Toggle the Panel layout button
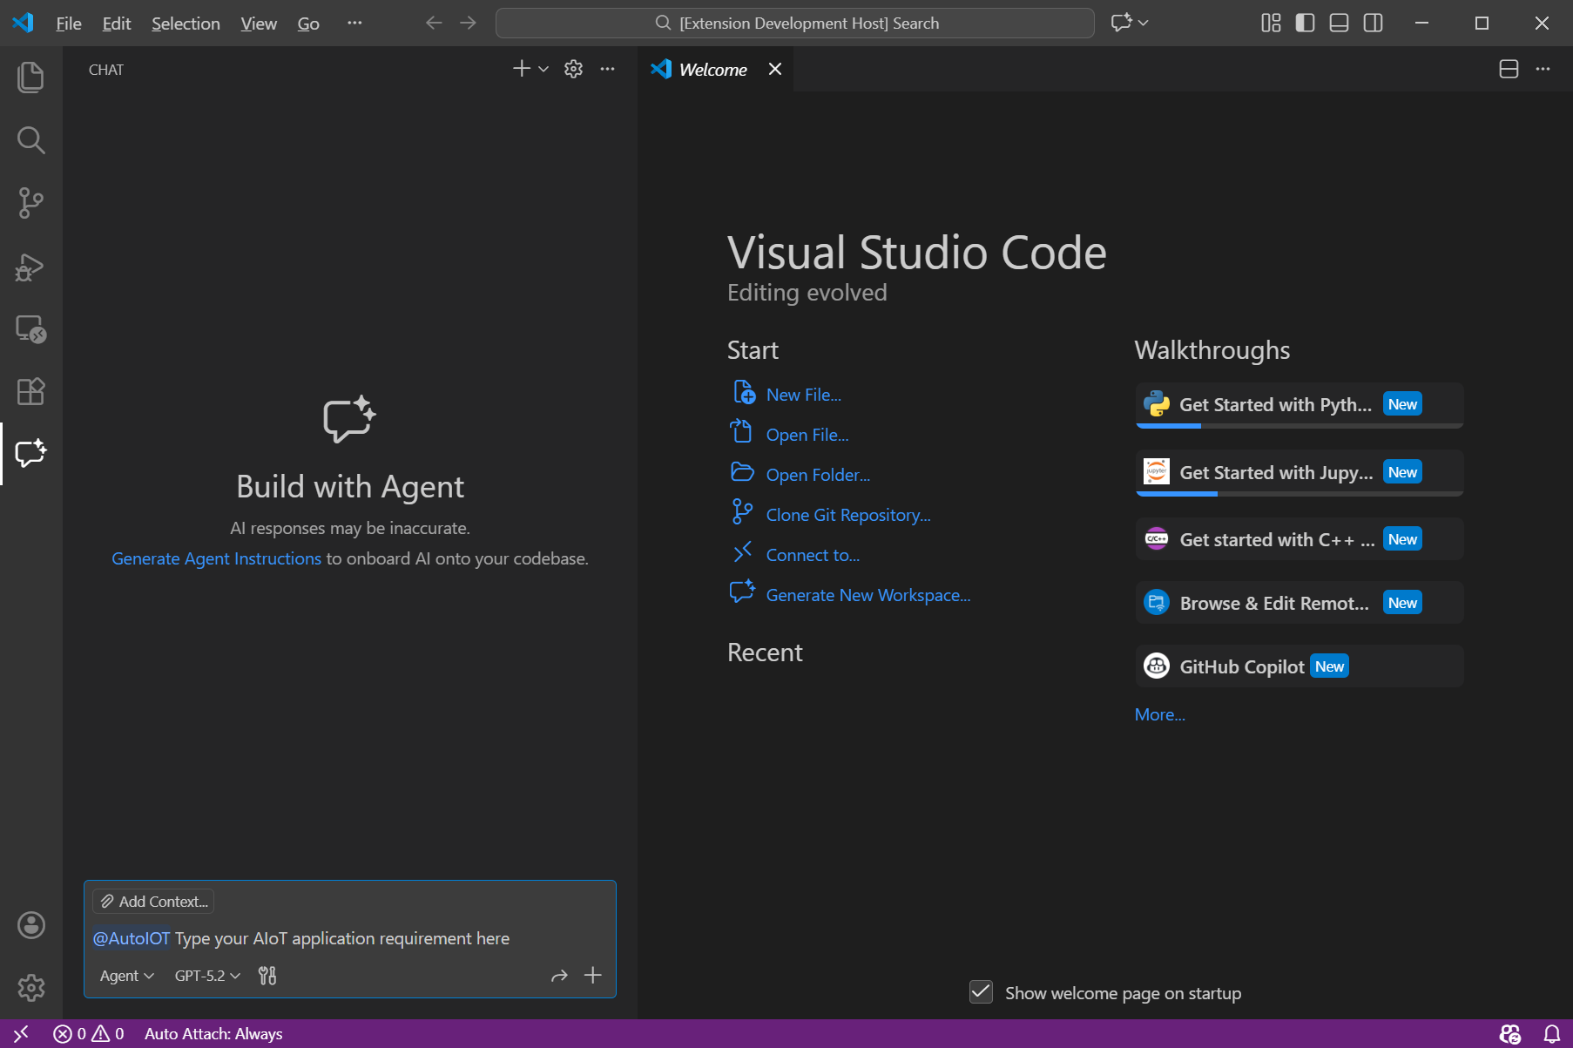The width and height of the screenshot is (1573, 1048). tap(1339, 24)
